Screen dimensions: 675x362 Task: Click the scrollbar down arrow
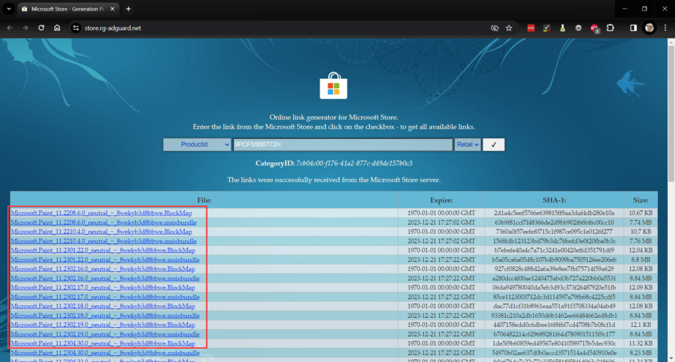(x=670, y=357)
